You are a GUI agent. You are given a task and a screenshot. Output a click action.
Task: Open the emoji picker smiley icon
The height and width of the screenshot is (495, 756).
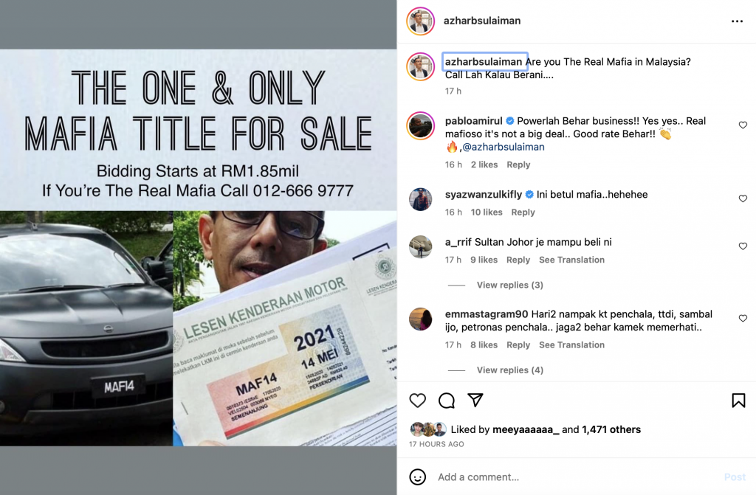[418, 477]
